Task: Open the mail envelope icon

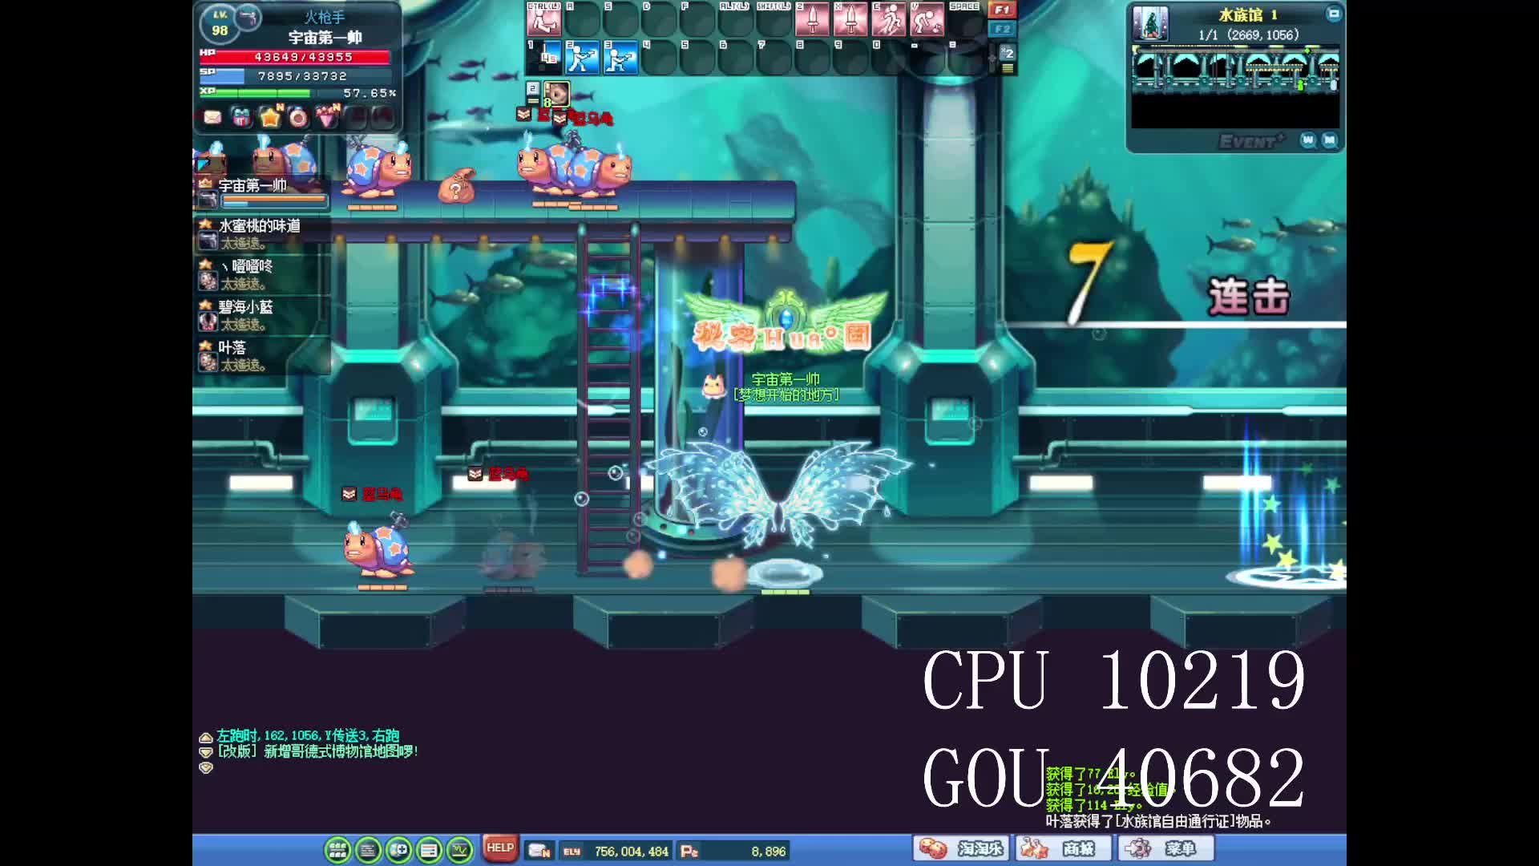Action: pyautogui.click(x=212, y=118)
